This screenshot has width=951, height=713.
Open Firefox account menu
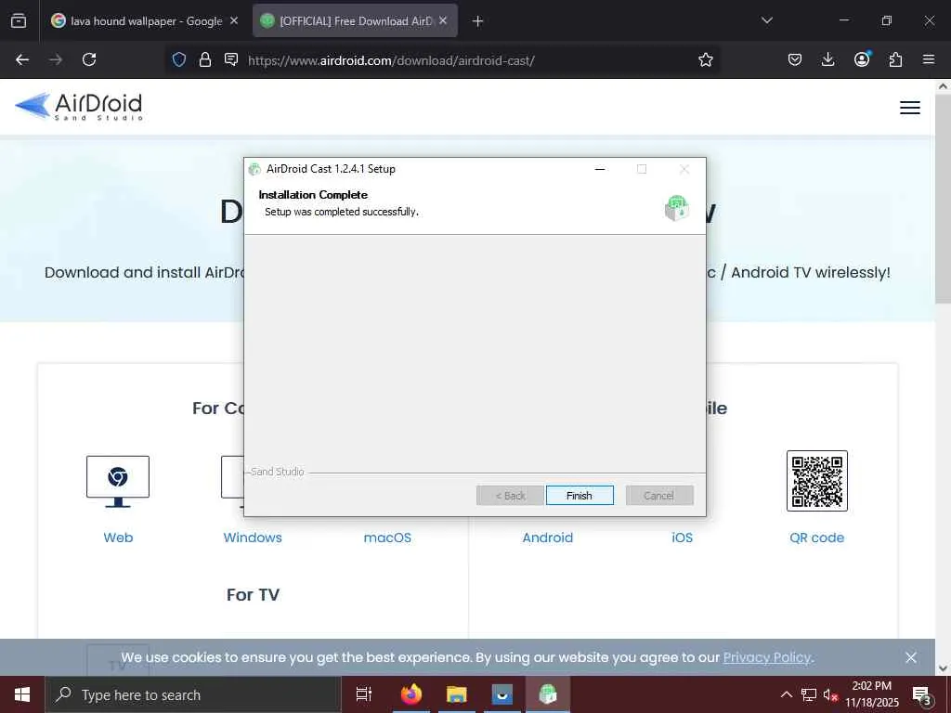click(x=862, y=59)
